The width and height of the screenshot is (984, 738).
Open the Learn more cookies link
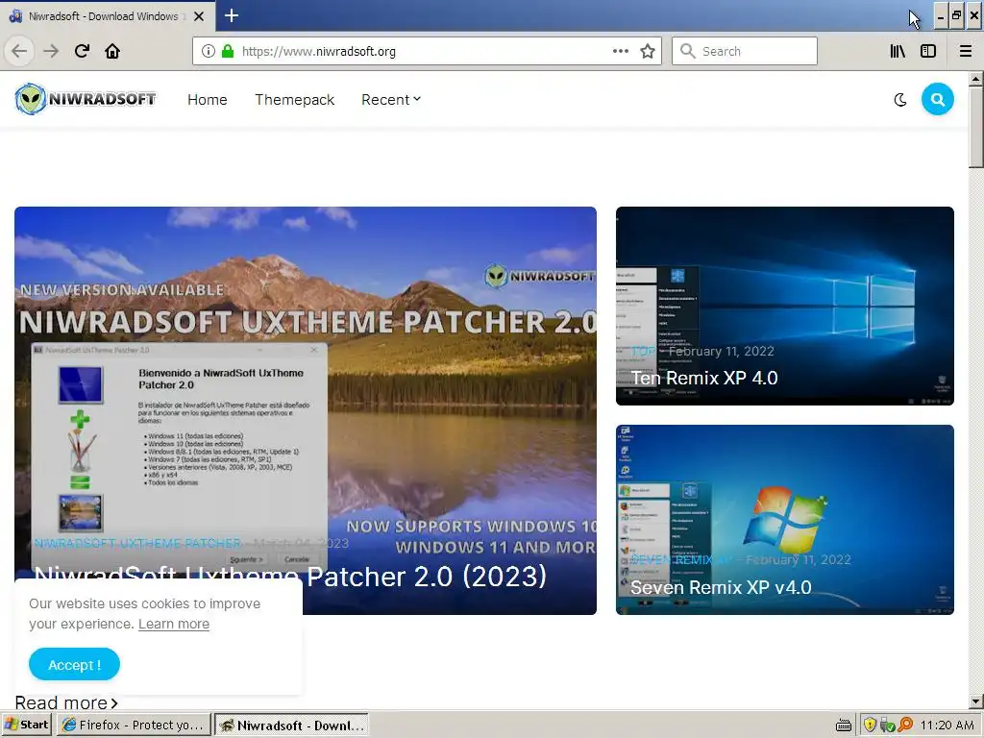pyautogui.click(x=174, y=624)
